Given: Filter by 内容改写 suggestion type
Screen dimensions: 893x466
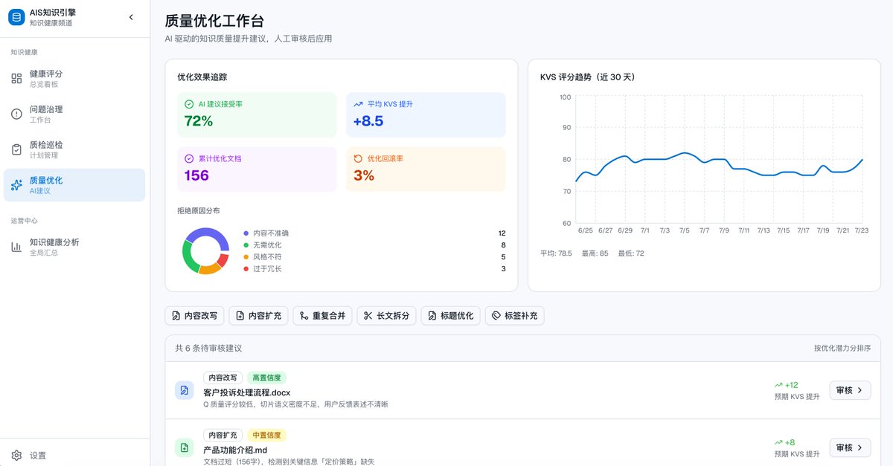Looking at the screenshot, I should (x=194, y=316).
